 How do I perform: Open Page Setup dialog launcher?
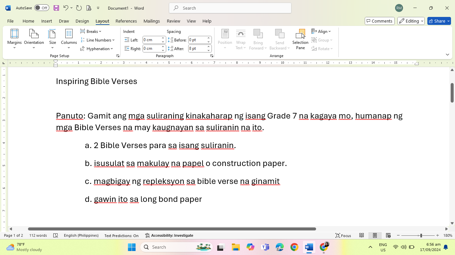118,56
